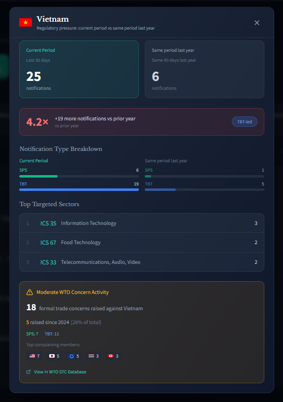
Task: Click 'Top complaining members:' label
Action: pyautogui.click(x=53, y=345)
